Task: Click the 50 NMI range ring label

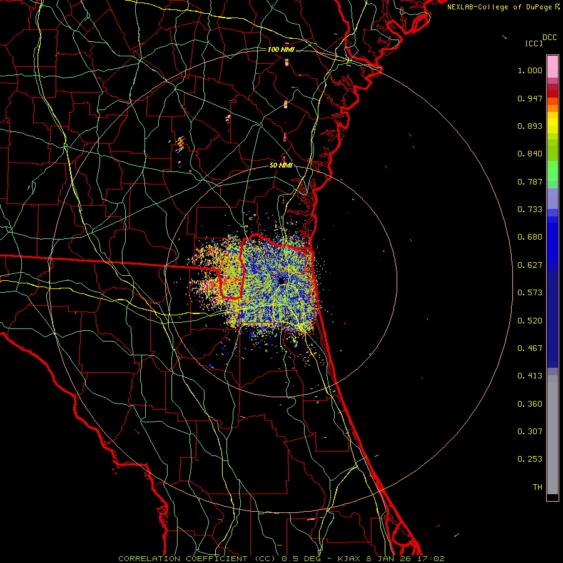Action: [x=281, y=166]
